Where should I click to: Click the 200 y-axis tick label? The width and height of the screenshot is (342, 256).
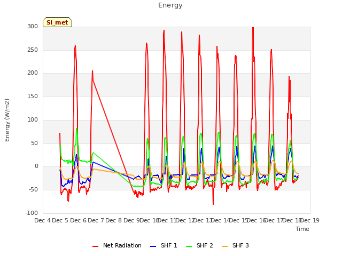[33, 73]
